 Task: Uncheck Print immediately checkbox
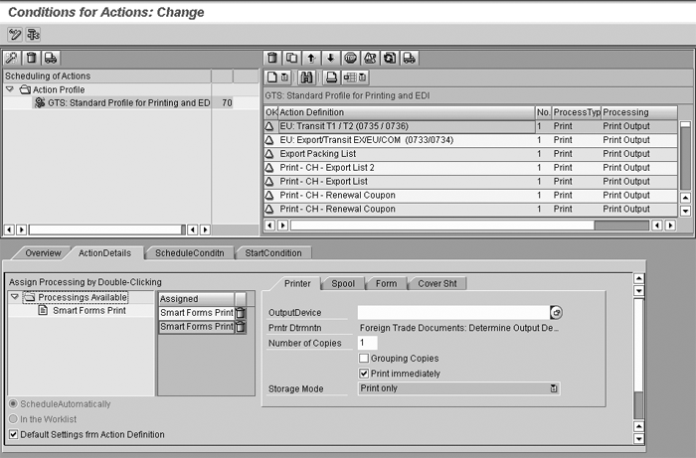click(x=364, y=373)
